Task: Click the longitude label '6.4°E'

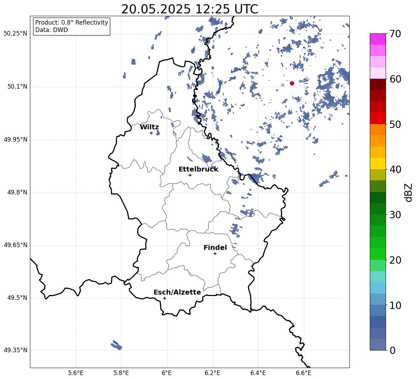Action: point(258,373)
